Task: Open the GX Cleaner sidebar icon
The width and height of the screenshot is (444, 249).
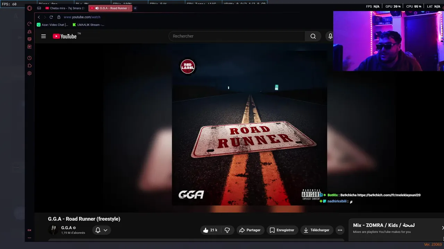Action: point(29,31)
